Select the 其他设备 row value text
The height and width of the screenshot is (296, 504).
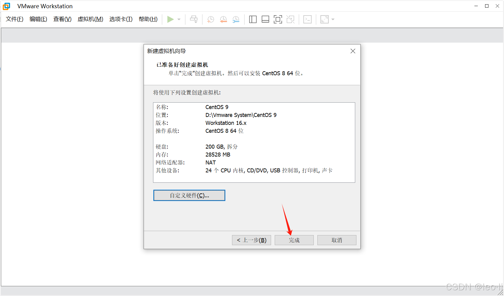point(269,171)
